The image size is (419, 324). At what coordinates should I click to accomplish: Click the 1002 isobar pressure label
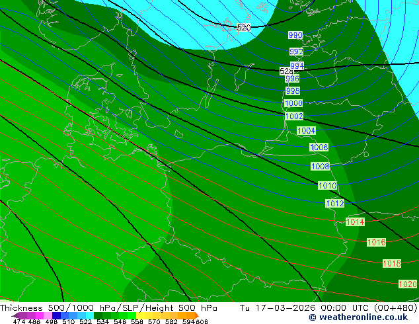(294, 116)
